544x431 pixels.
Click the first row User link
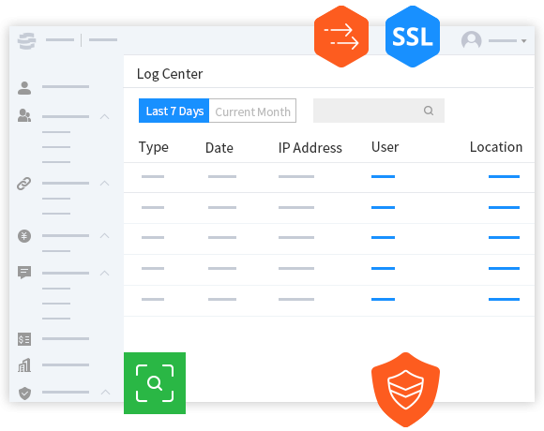point(383,177)
